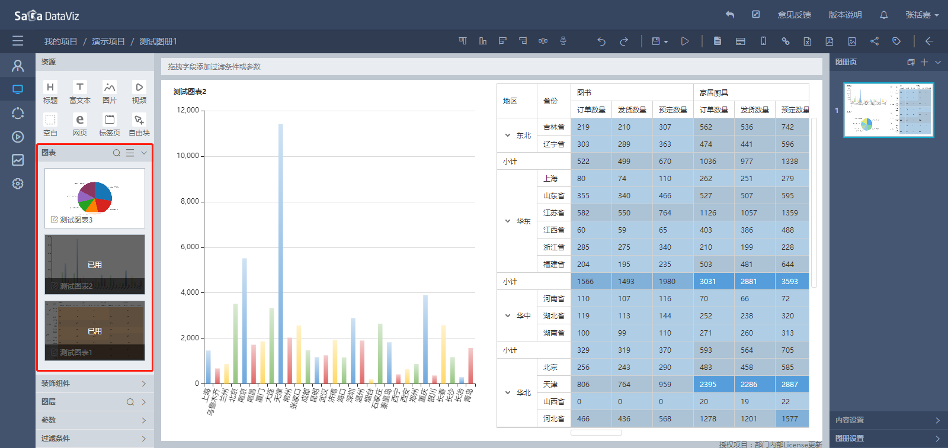Click the save disk icon
The image size is (948, 448).
point(656,41)
